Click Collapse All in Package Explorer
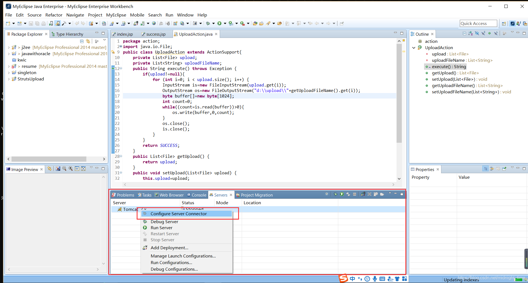The image size is (528, 283). [x=82, y=41]
